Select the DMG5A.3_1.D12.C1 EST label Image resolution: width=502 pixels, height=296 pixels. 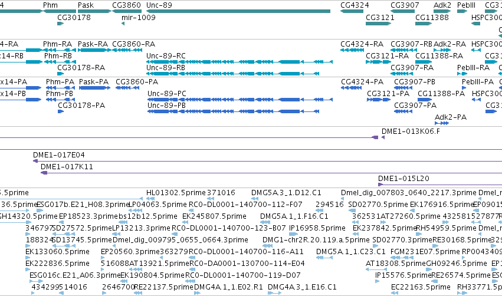pos(286,193)
